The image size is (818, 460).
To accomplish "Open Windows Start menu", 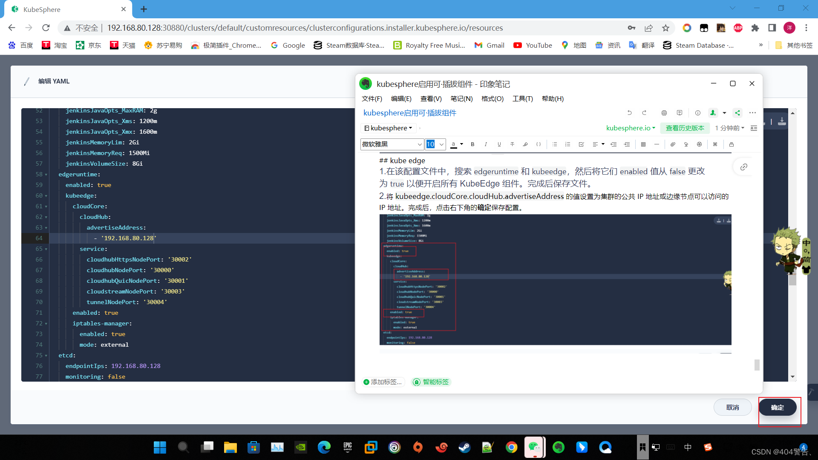I will pyautogui.click(x=160, y=447).
